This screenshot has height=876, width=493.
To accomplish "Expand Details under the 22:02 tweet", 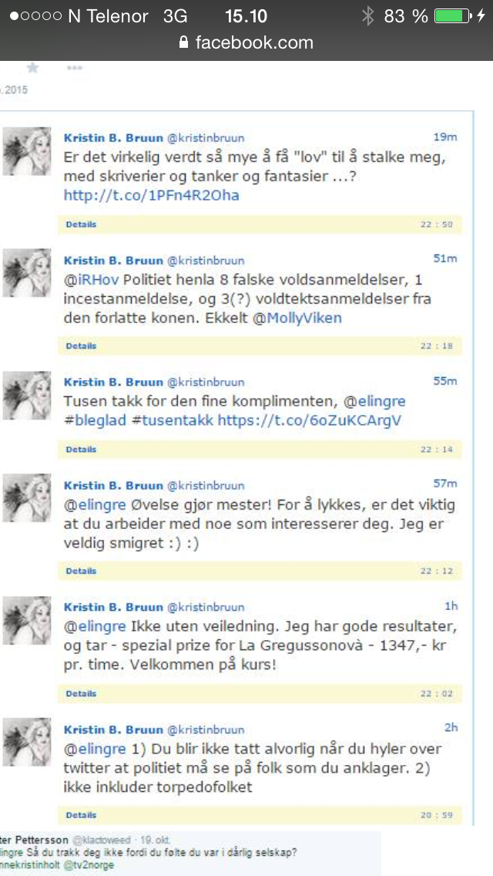I will point(81,693).
